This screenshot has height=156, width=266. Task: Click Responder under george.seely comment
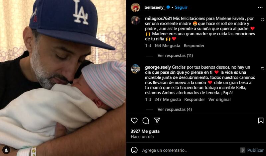coord(195,100)
